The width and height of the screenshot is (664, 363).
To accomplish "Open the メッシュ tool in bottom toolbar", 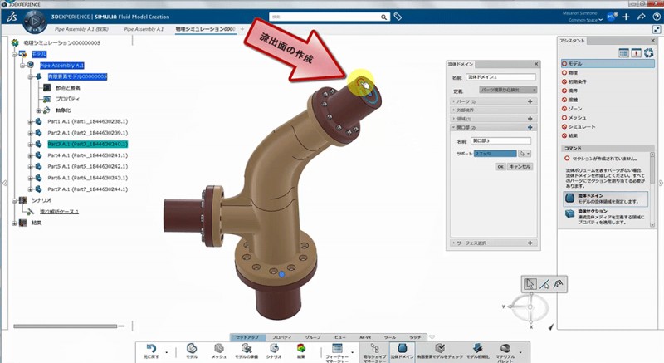I will (x=218, y=351).
